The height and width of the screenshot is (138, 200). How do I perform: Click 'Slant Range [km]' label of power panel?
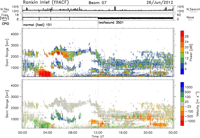[7, 53]
